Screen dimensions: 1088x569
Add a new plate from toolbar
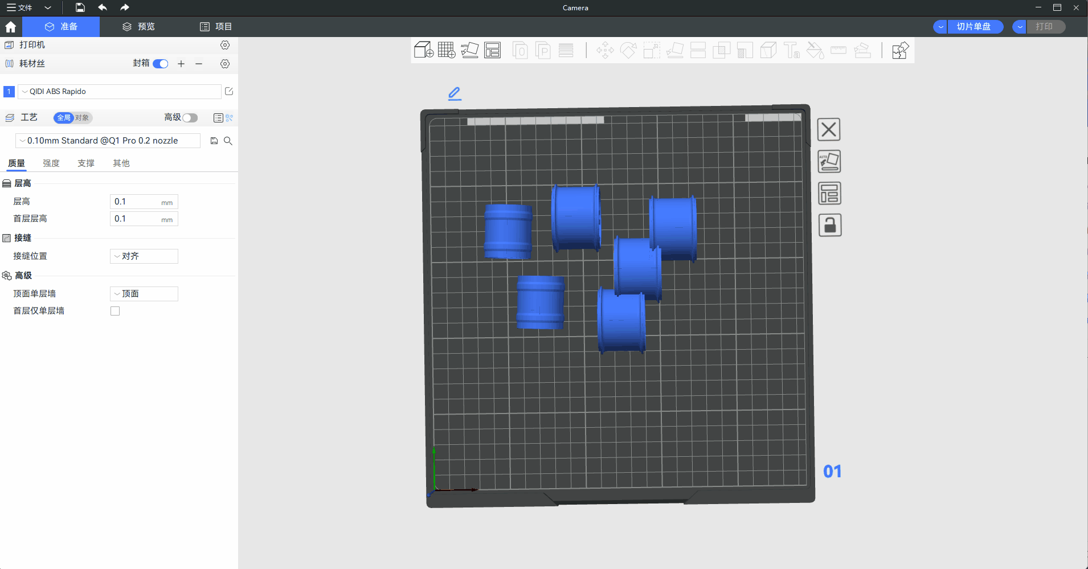tap(446, 50)
